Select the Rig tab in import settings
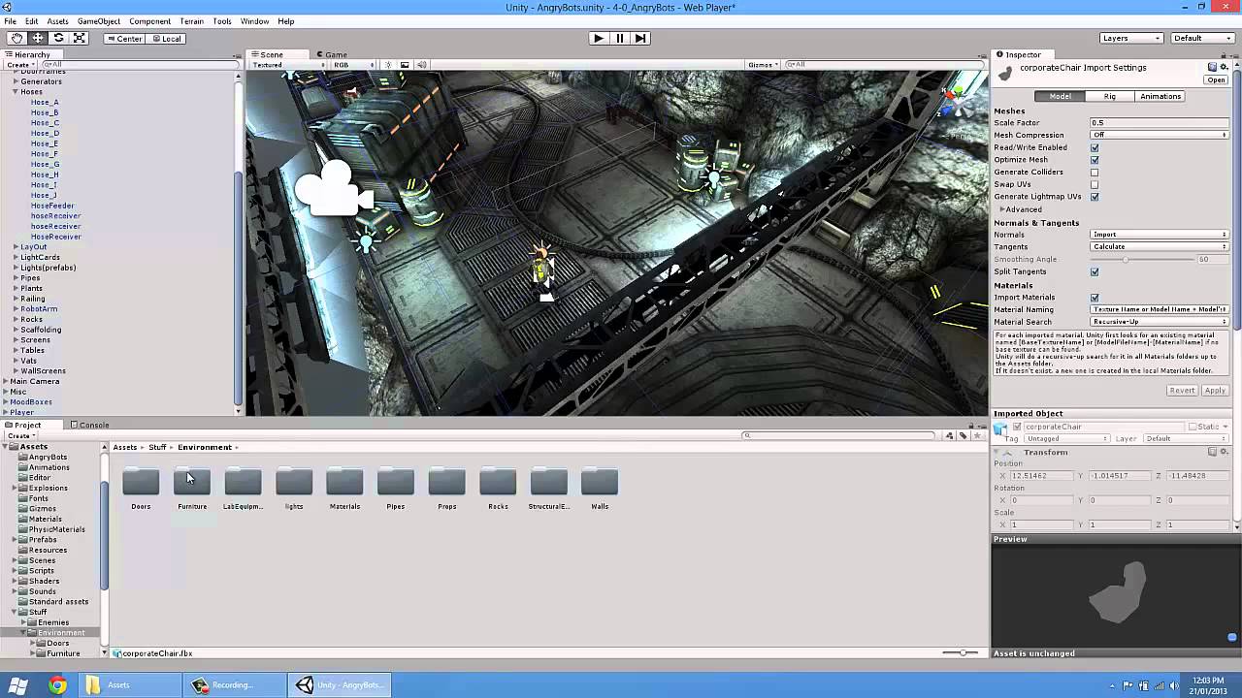The height and width of the screenshot is (698, 1242). [1109, 96]
